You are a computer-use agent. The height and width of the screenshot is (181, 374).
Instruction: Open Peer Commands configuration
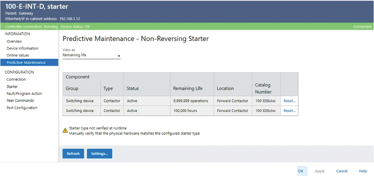tap(20, 101)
